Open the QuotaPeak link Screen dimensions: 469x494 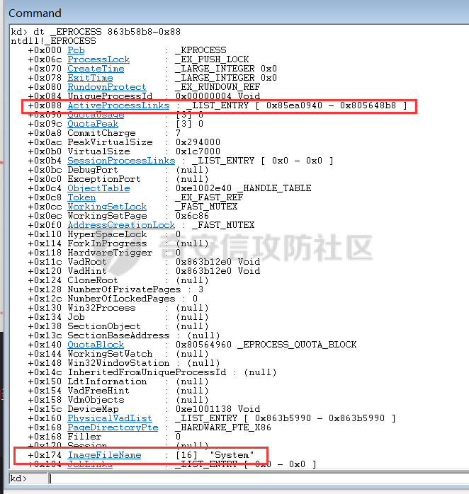(93, 124)
